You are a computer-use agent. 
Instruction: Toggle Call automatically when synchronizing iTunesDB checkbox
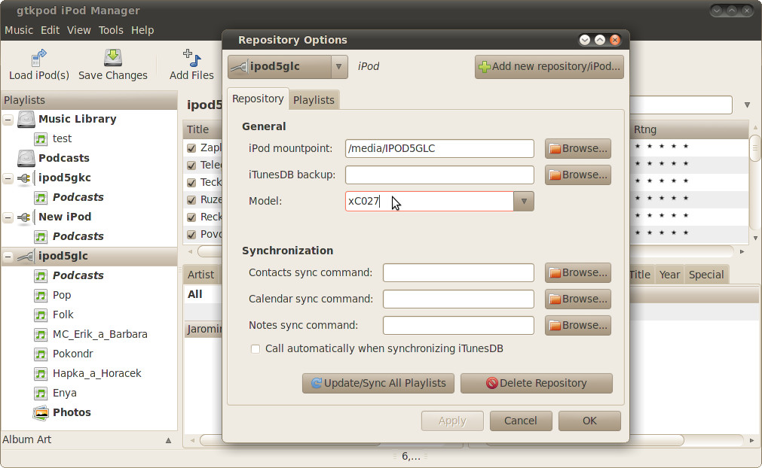[x=256, y=348]
